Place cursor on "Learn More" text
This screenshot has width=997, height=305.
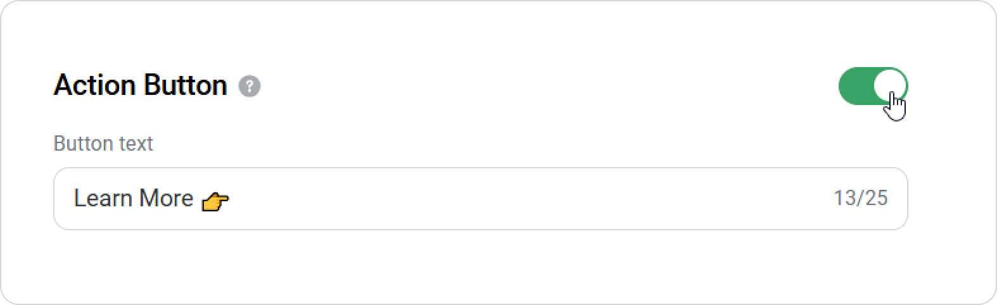coord(133,199)
